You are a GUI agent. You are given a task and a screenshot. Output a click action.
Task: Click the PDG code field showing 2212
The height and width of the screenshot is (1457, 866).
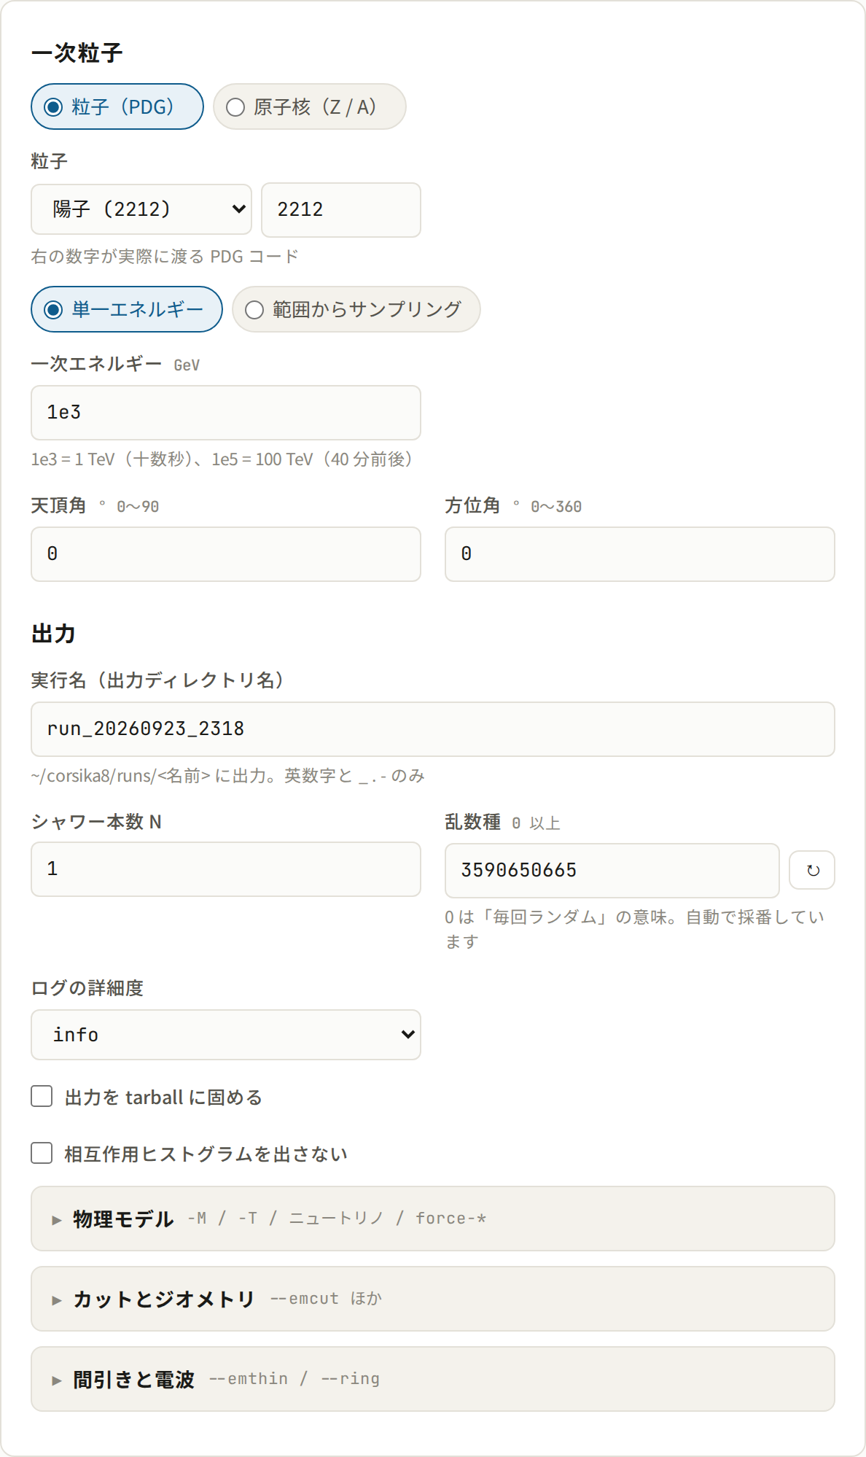[341, 210]
